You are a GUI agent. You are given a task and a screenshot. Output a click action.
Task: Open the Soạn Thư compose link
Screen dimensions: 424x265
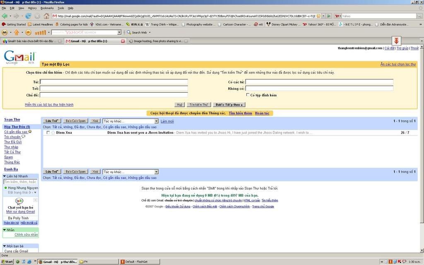(x=12, y=119)
